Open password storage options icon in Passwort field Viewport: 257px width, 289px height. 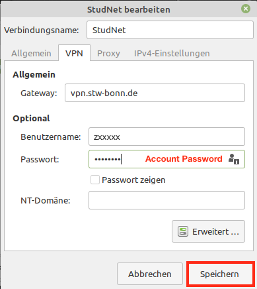click(234, 159)
